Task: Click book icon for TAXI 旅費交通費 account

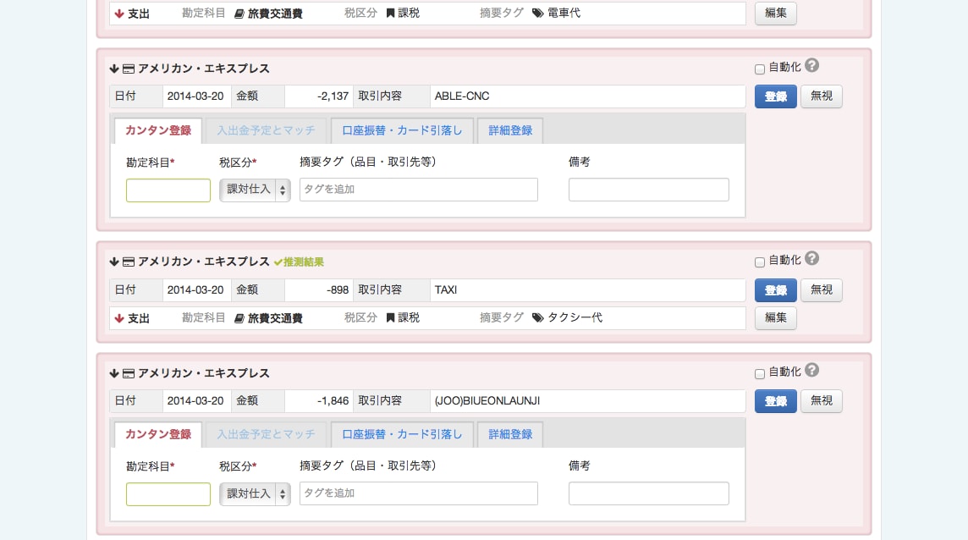Action: [x=239, y=318]
